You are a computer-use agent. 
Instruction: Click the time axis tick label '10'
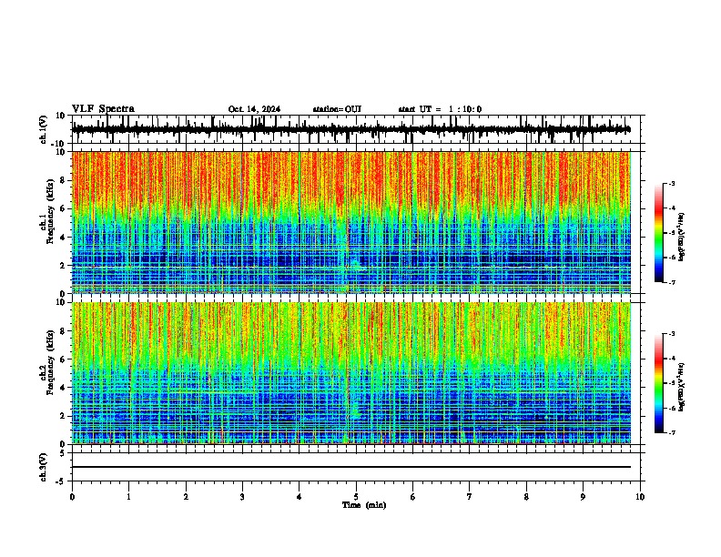[640, 497]
